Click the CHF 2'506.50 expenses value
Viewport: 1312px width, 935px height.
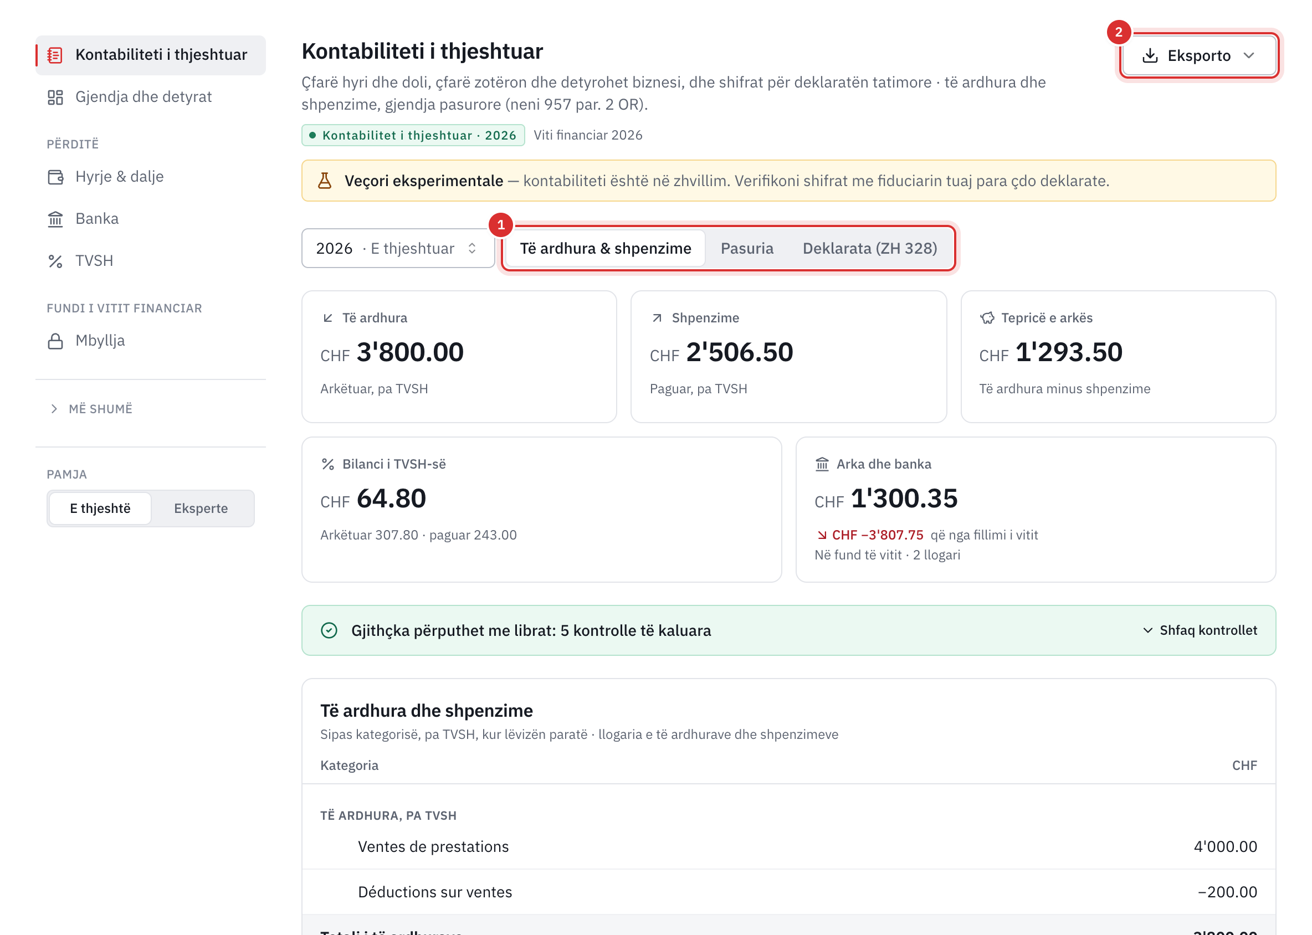tap(722, 352)
